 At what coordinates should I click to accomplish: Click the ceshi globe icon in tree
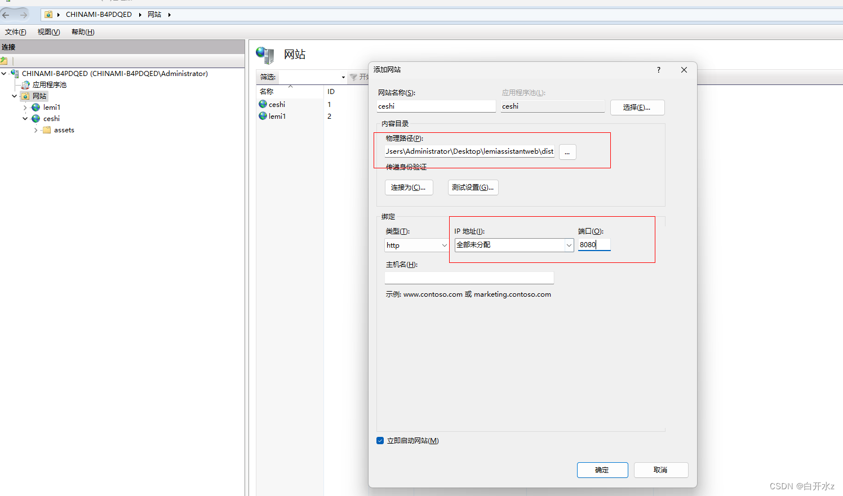click(x=36, y=119)
